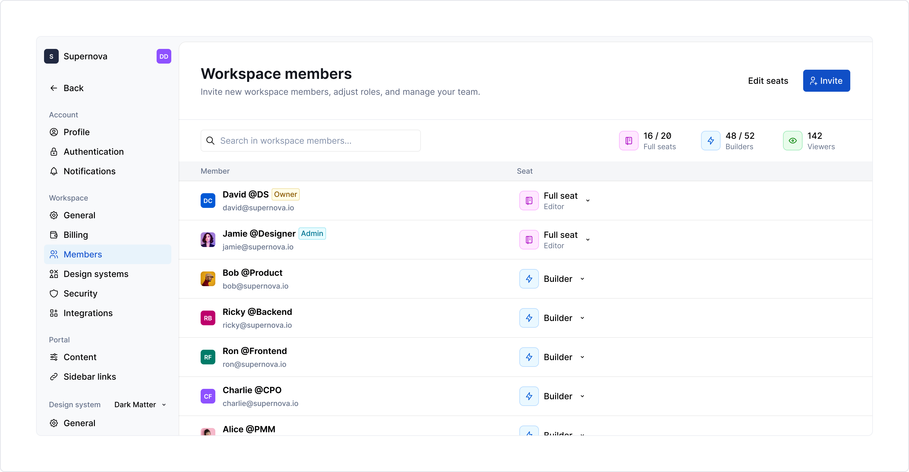Click the Back arrow icon
909x472 pixels.
pos(54,88)
